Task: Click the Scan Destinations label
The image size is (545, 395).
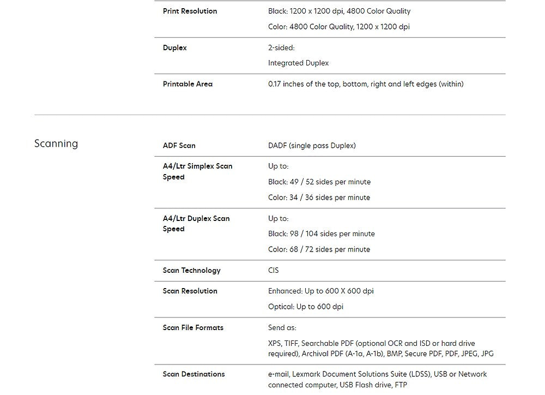Action: (193, 374)
